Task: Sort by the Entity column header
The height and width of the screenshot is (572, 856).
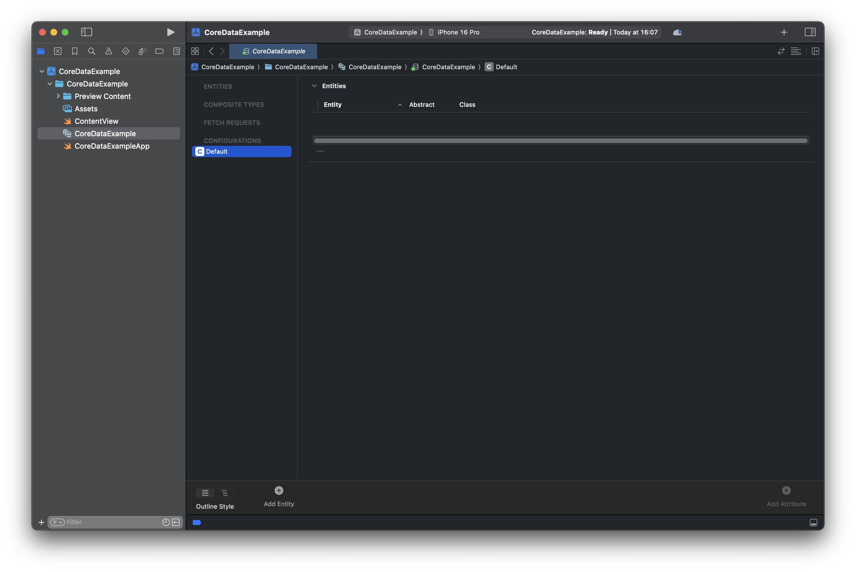Action: point(332,105)
